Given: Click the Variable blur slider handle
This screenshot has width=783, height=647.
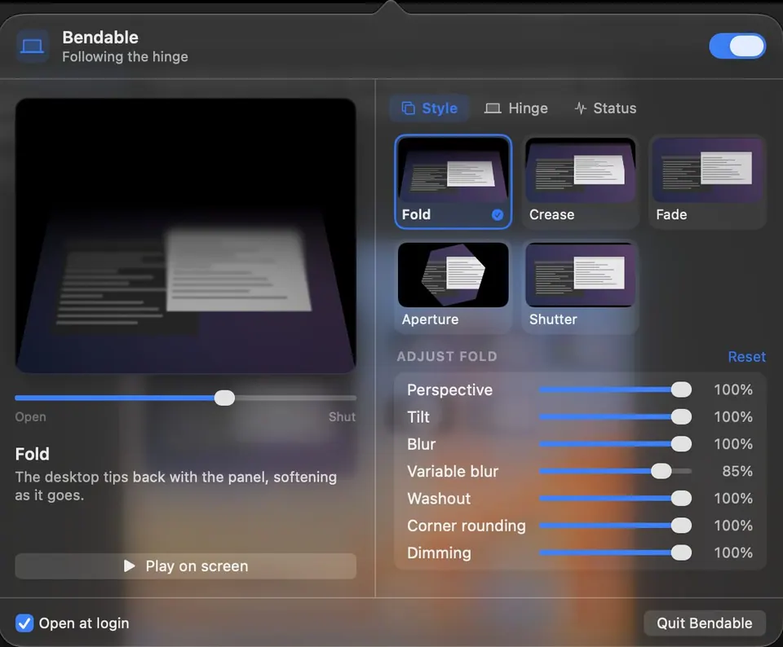Looking at the screenshot, I should pyautogui.click(x=661, y=471).
